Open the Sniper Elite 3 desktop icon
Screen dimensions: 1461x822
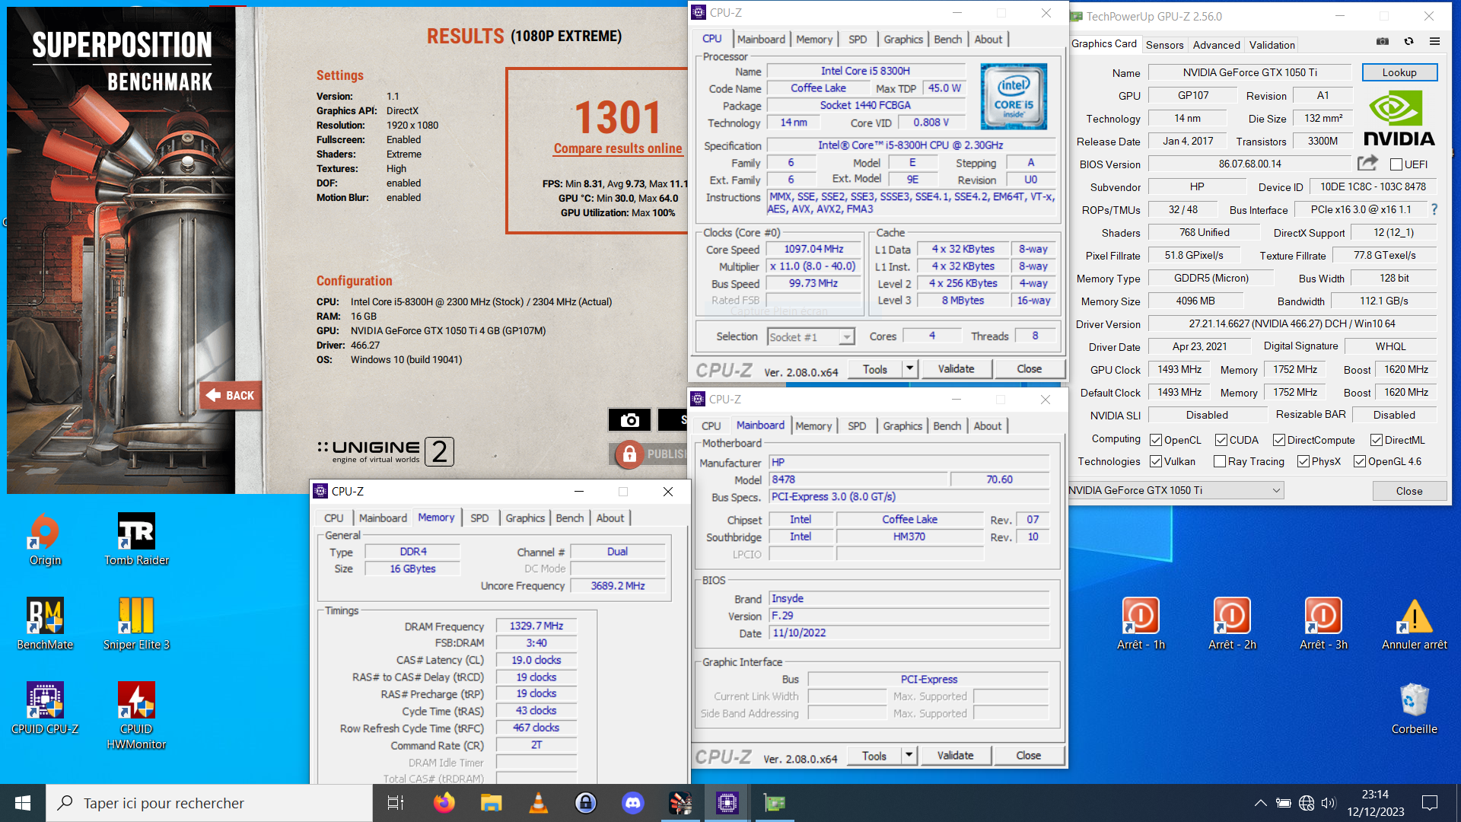point(136,624)
